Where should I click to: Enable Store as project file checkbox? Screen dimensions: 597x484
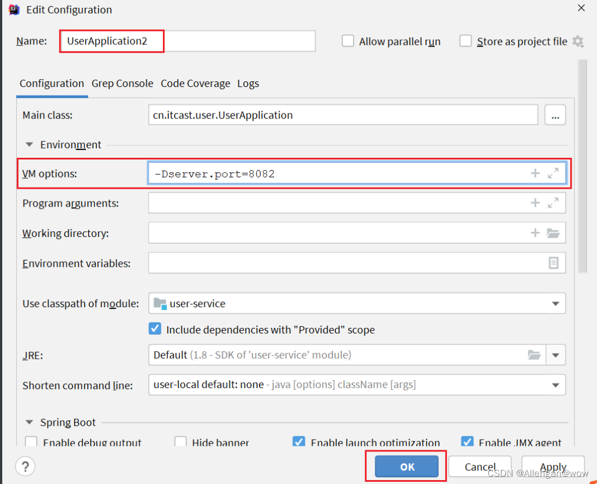(x=465, y=41)
